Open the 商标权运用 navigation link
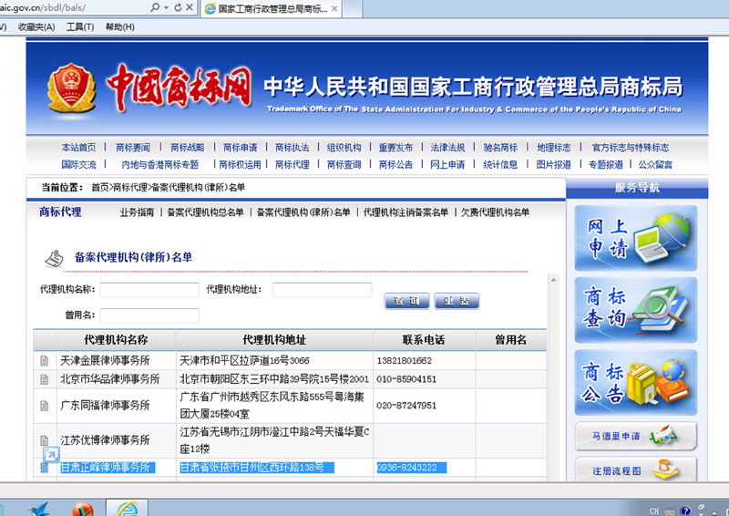Image resolution: width=729 pixels, height=516 pixels. 240,164
